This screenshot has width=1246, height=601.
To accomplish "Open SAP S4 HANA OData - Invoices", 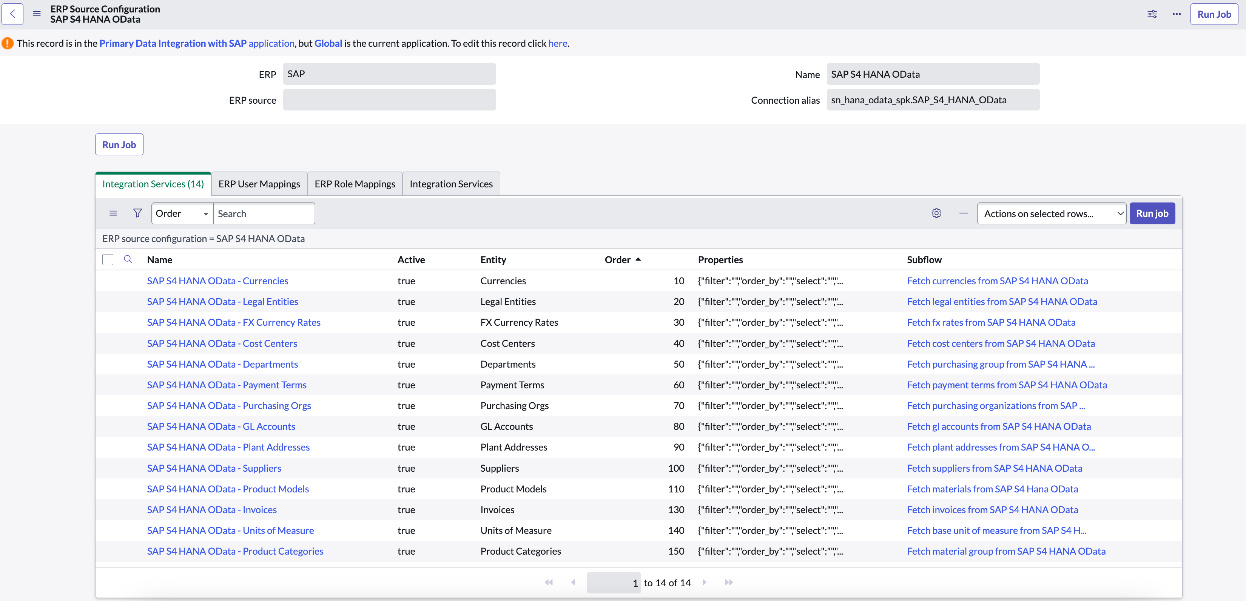I will (x=212, y=510).
